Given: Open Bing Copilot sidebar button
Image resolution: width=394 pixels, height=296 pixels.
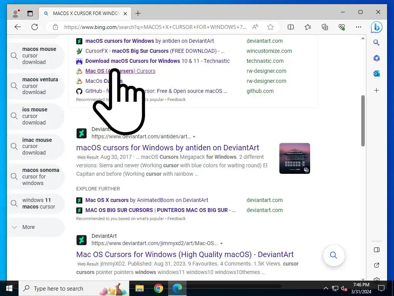Looking at the screenshot, I should [376, 27].
